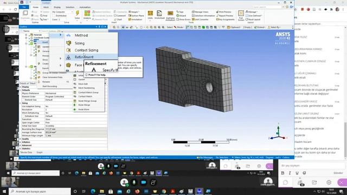Click the Find button in Outline group
Image resolution: width=347 pixels, height=195 pixels.
pyautogui.click(x=44, y=16)
